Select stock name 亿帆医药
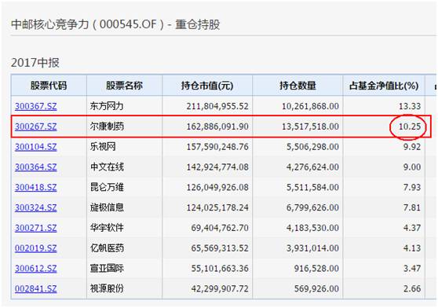 click(107, 248)
